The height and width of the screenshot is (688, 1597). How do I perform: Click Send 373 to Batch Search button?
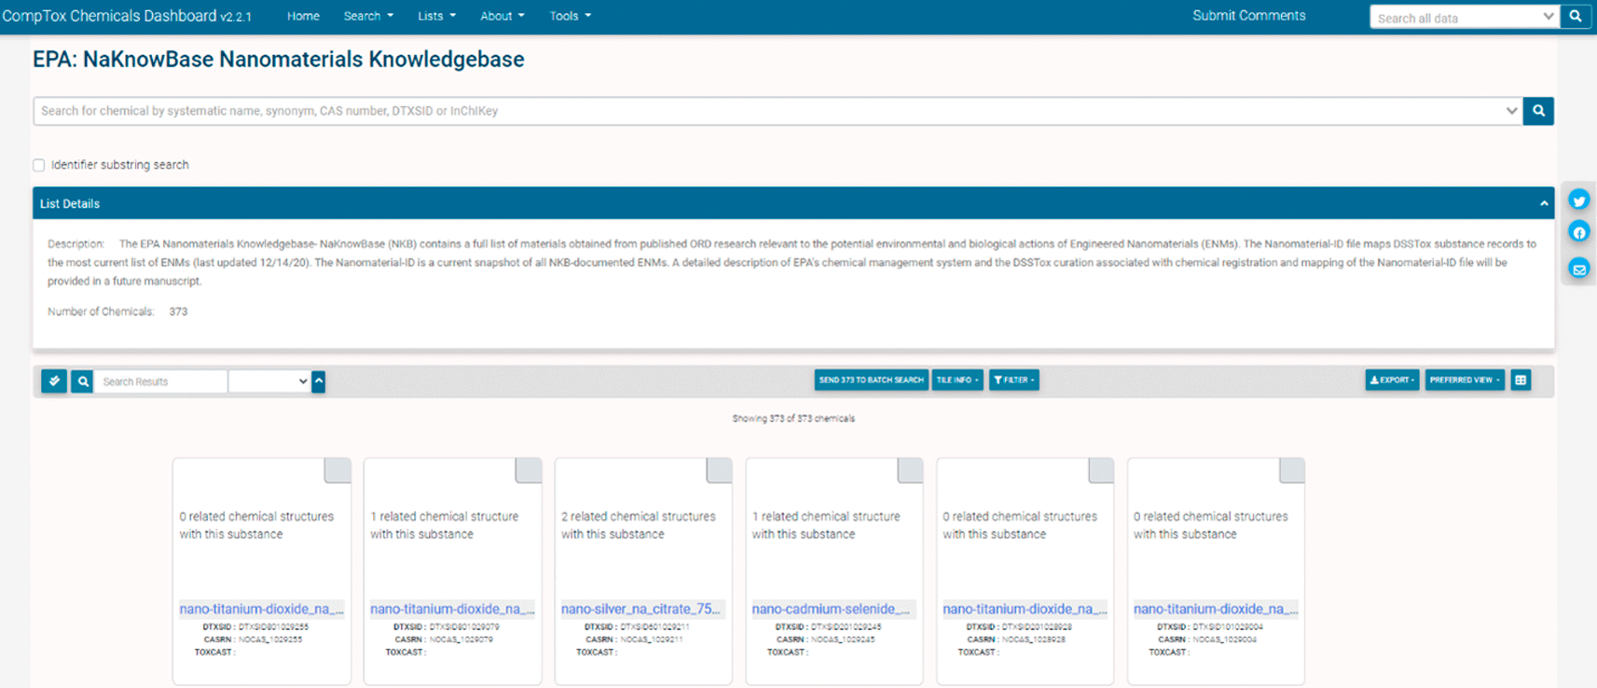(x=871, y=380)
